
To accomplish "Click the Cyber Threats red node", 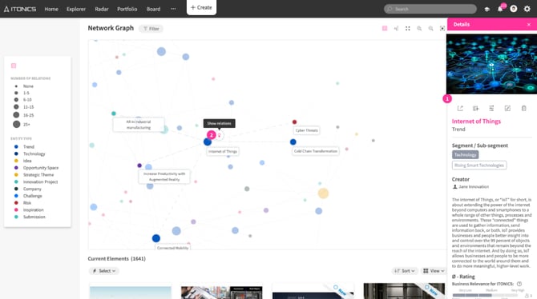I will pyautogui.click(x=294, y=122).
